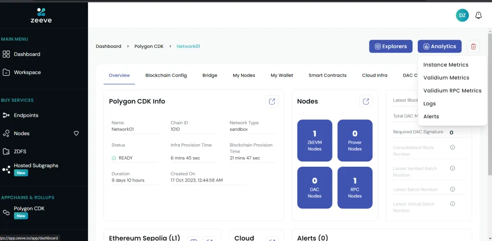Expand the Nodes sidebar submenu
This screenshot has height=241, width=492.
(x=76, y=134)
